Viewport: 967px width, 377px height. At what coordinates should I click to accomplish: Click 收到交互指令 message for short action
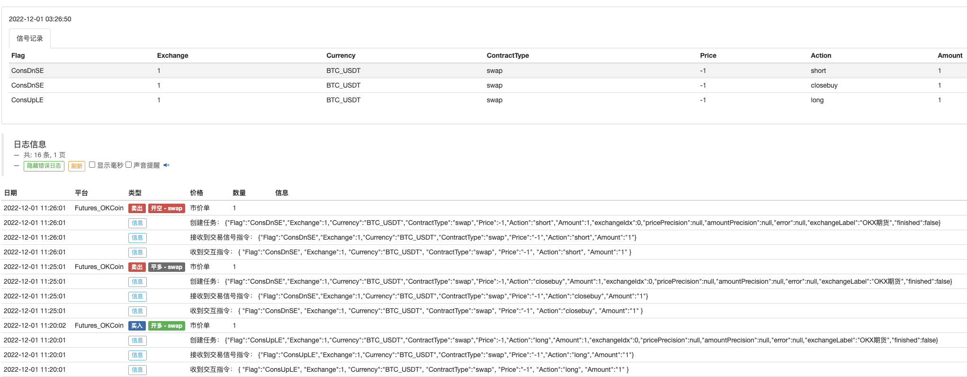(x=411, y=252)
